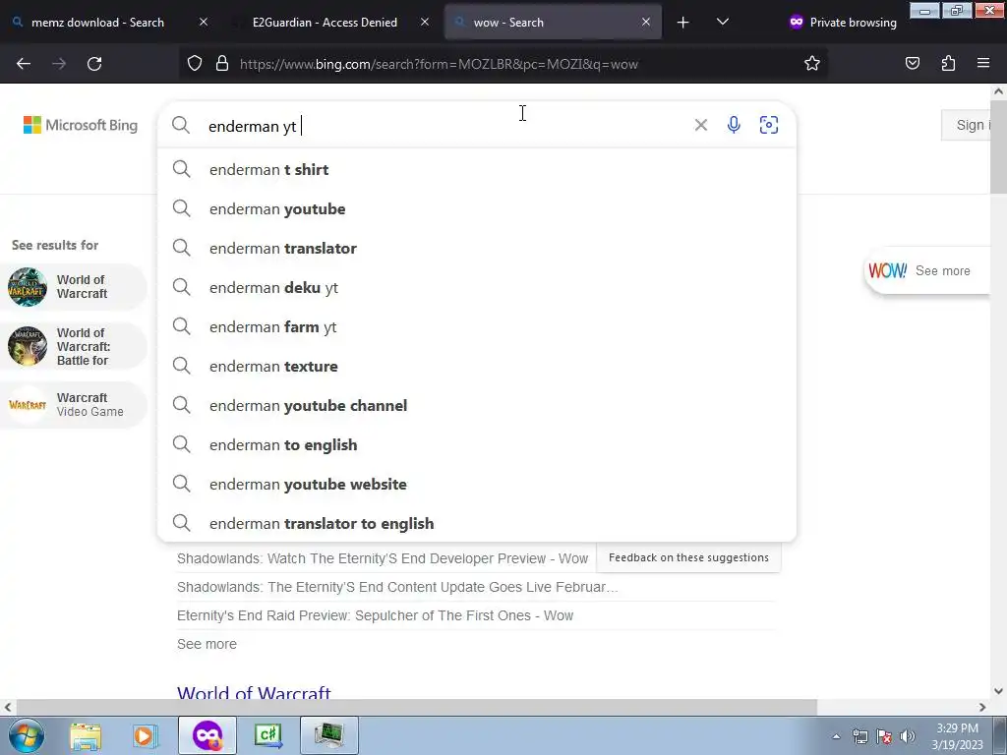This screenshot has width=1007, height=755.
Task: Save page to Pocket
Action: (912, 64)
